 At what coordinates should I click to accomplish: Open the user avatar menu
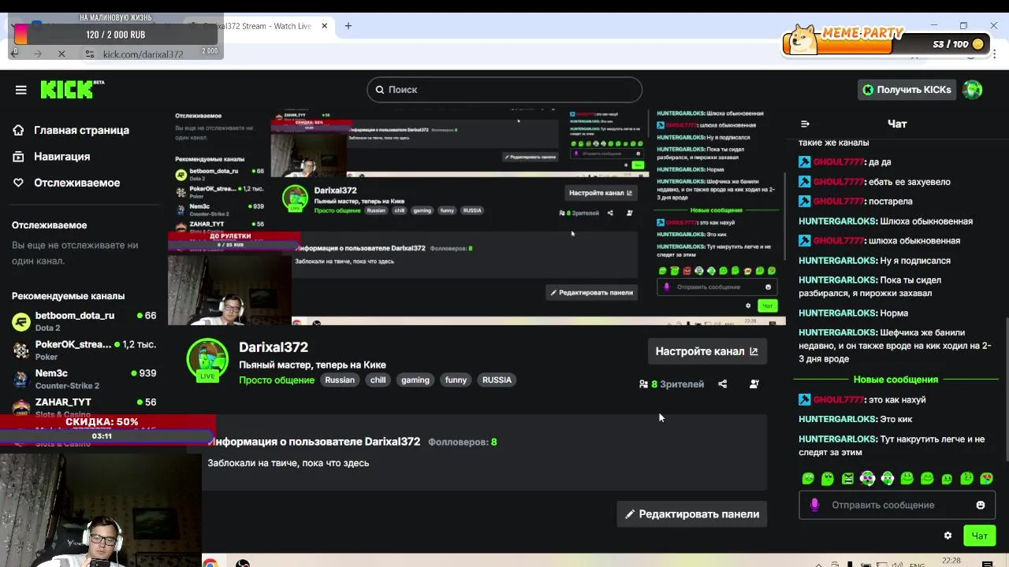(x=973, y=90)
